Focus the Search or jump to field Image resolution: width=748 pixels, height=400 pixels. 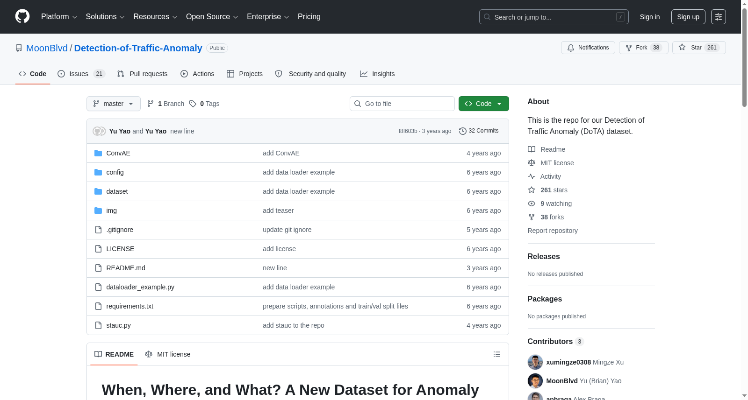pyautogui.click(x=554, y=17)
